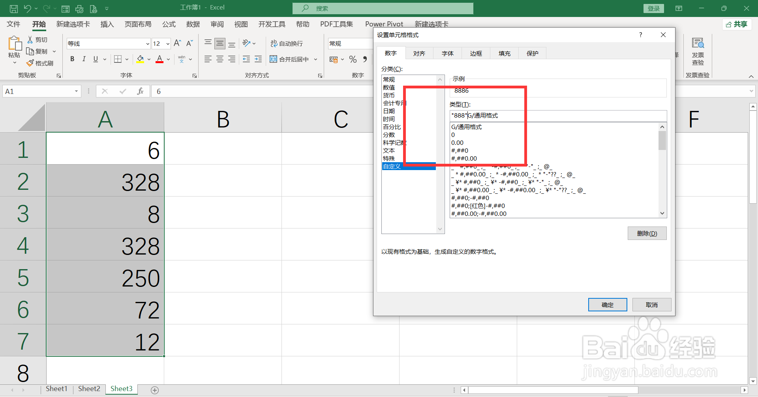Image resolution: width=758 pixels, height=397 pixels.
Task: Open the Formulas ribbon tab
Action: [169, 24]
